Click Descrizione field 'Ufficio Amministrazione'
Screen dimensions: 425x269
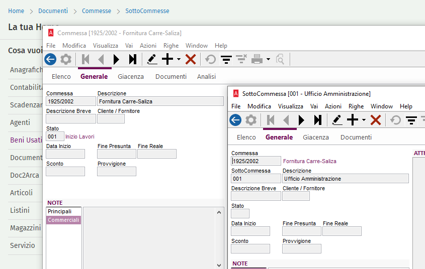346,179
